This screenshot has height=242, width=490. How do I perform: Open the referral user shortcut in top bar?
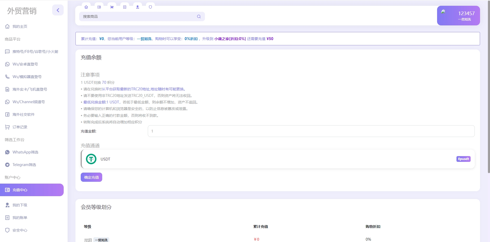(x=138, y=7)
